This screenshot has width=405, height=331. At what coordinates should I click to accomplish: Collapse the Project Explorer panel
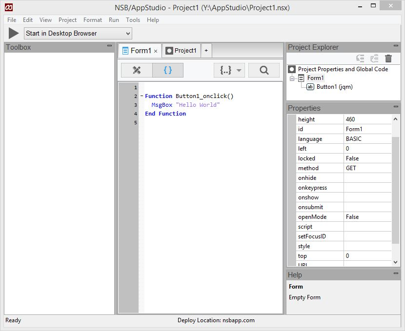tap(396, 46)
